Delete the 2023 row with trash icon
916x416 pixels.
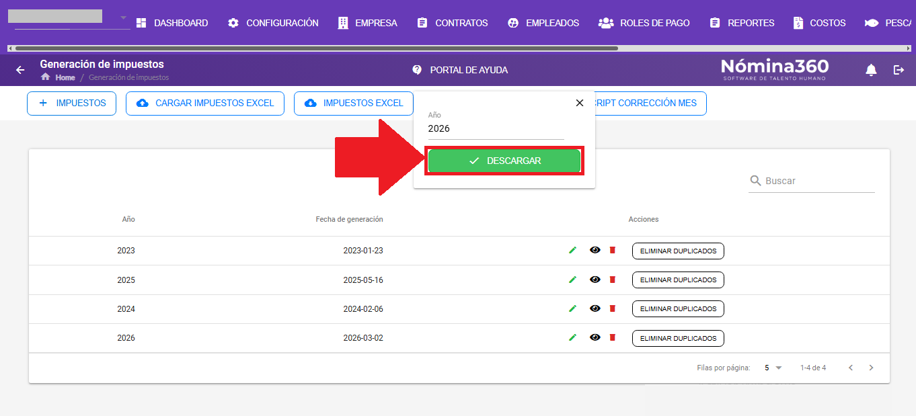[612, 250]
